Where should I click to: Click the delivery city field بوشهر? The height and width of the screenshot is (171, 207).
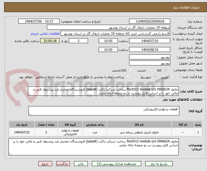150,63
